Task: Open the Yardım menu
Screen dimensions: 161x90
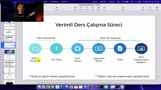Action: 111,2
